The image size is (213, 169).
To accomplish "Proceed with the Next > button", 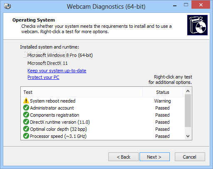I will 154,157.
